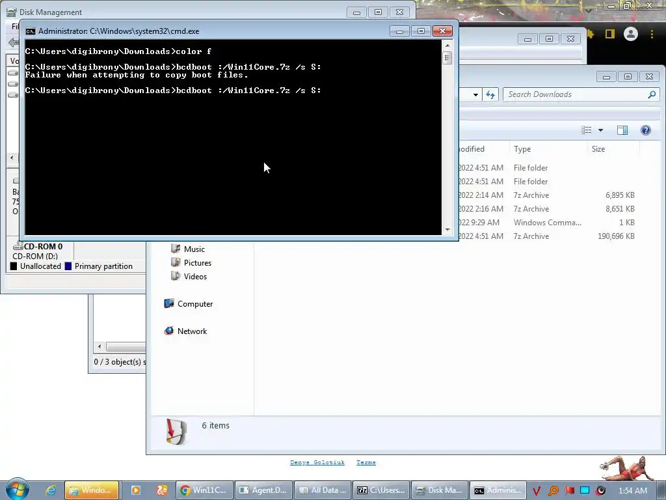Open Music library in navigation pane
Image resolution: width=666 pixels, height=500 pixels.
coord(188,249)
